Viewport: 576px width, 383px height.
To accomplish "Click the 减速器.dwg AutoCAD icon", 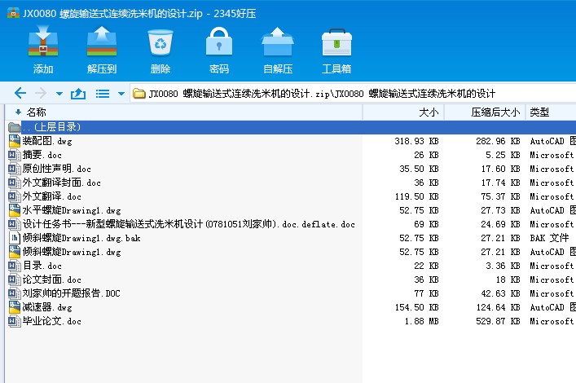I will 15,307.
